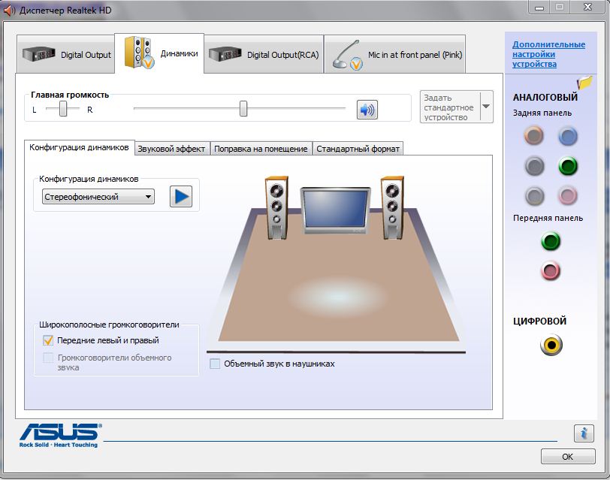This screenshot has height=480, width=610.
Task: Select the gray rear panel jack
Action: pyautogui.click(x=533, y=195)
